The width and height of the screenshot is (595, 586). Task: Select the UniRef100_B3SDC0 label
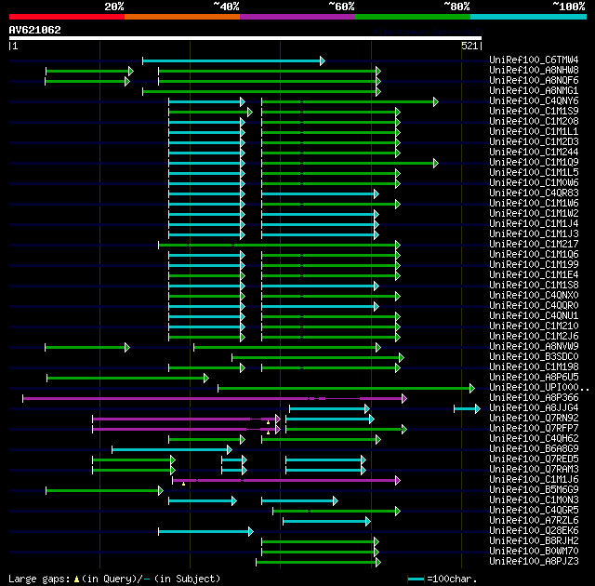[534, 357]
